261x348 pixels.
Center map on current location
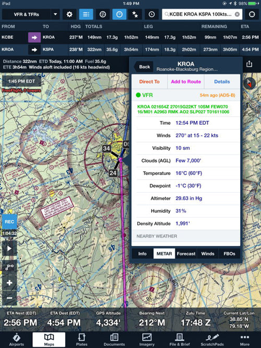coord(252,15)
